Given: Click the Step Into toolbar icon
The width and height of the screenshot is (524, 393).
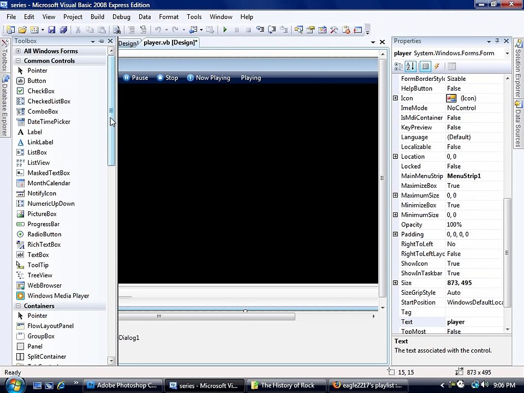Looking at the screenshot, I should pyautogui.click(x=260, y=29).
